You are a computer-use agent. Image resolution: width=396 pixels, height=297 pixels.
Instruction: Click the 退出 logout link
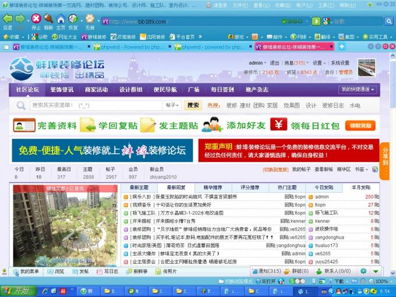pos(274,63)
